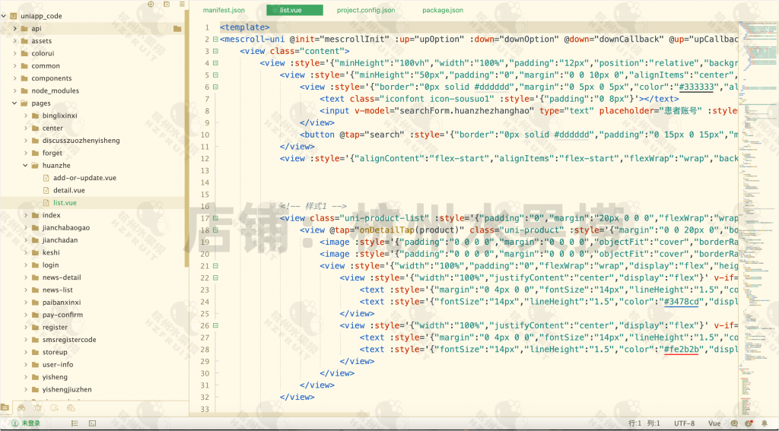This screenshot has height=431, width=779.
Task: Collapse the huanzhe folder
Action: (25, 165)
